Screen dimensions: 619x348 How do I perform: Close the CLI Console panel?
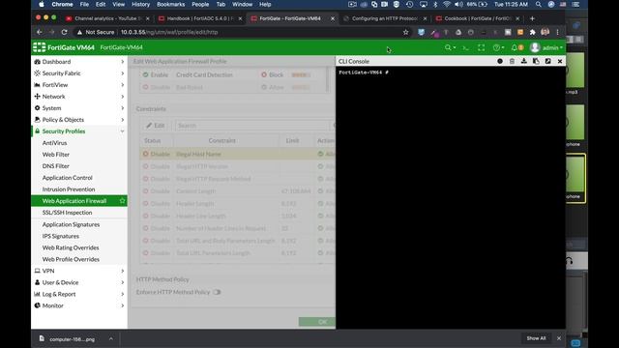tap(560, 61)
